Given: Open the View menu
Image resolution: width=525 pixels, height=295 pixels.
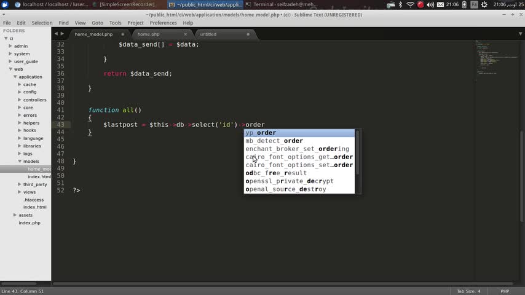Looking at the screenshot, I should 80,23.
